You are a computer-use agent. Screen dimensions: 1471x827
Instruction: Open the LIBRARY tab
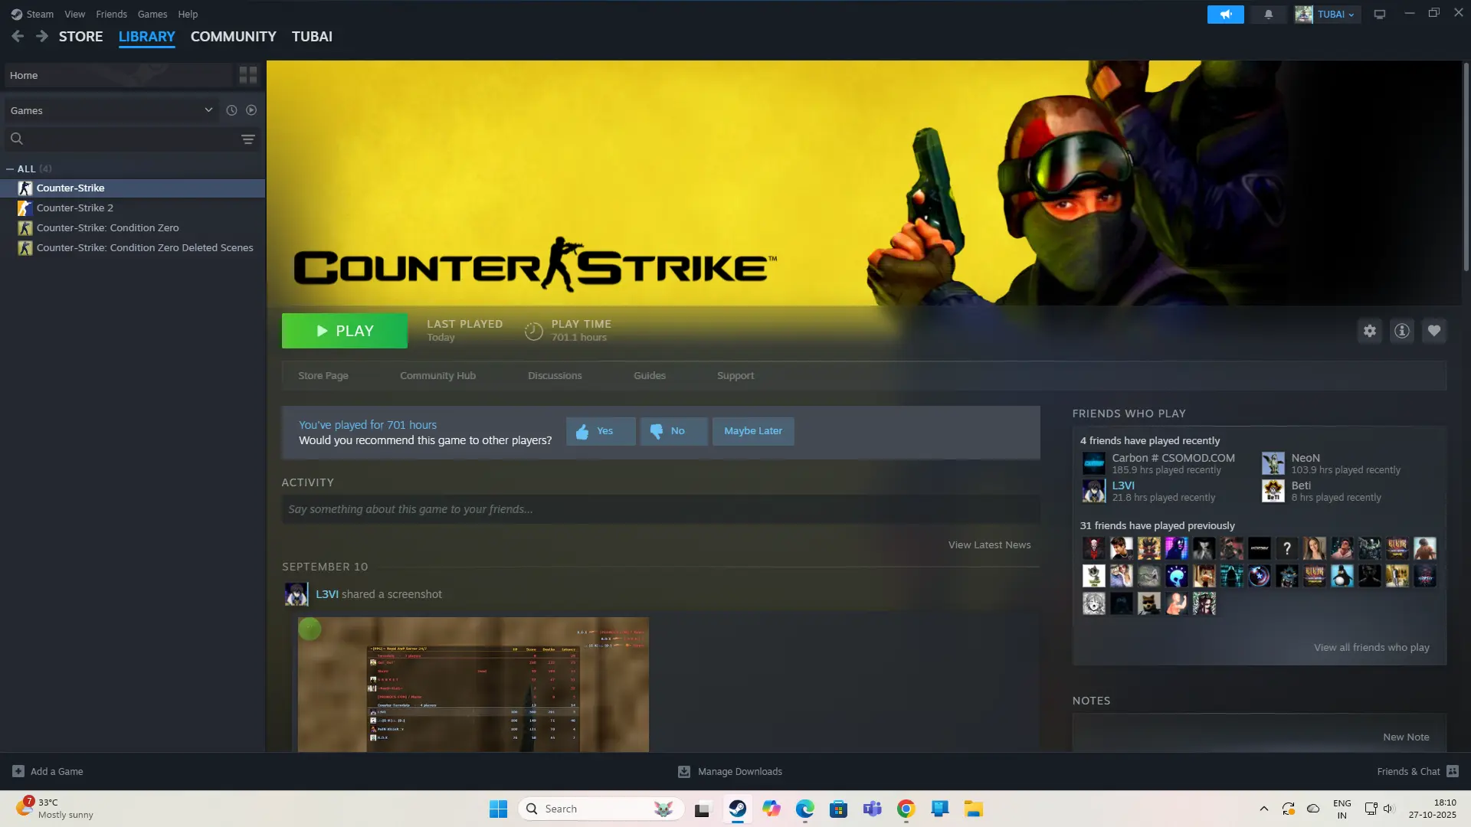(x=146, y=36)
